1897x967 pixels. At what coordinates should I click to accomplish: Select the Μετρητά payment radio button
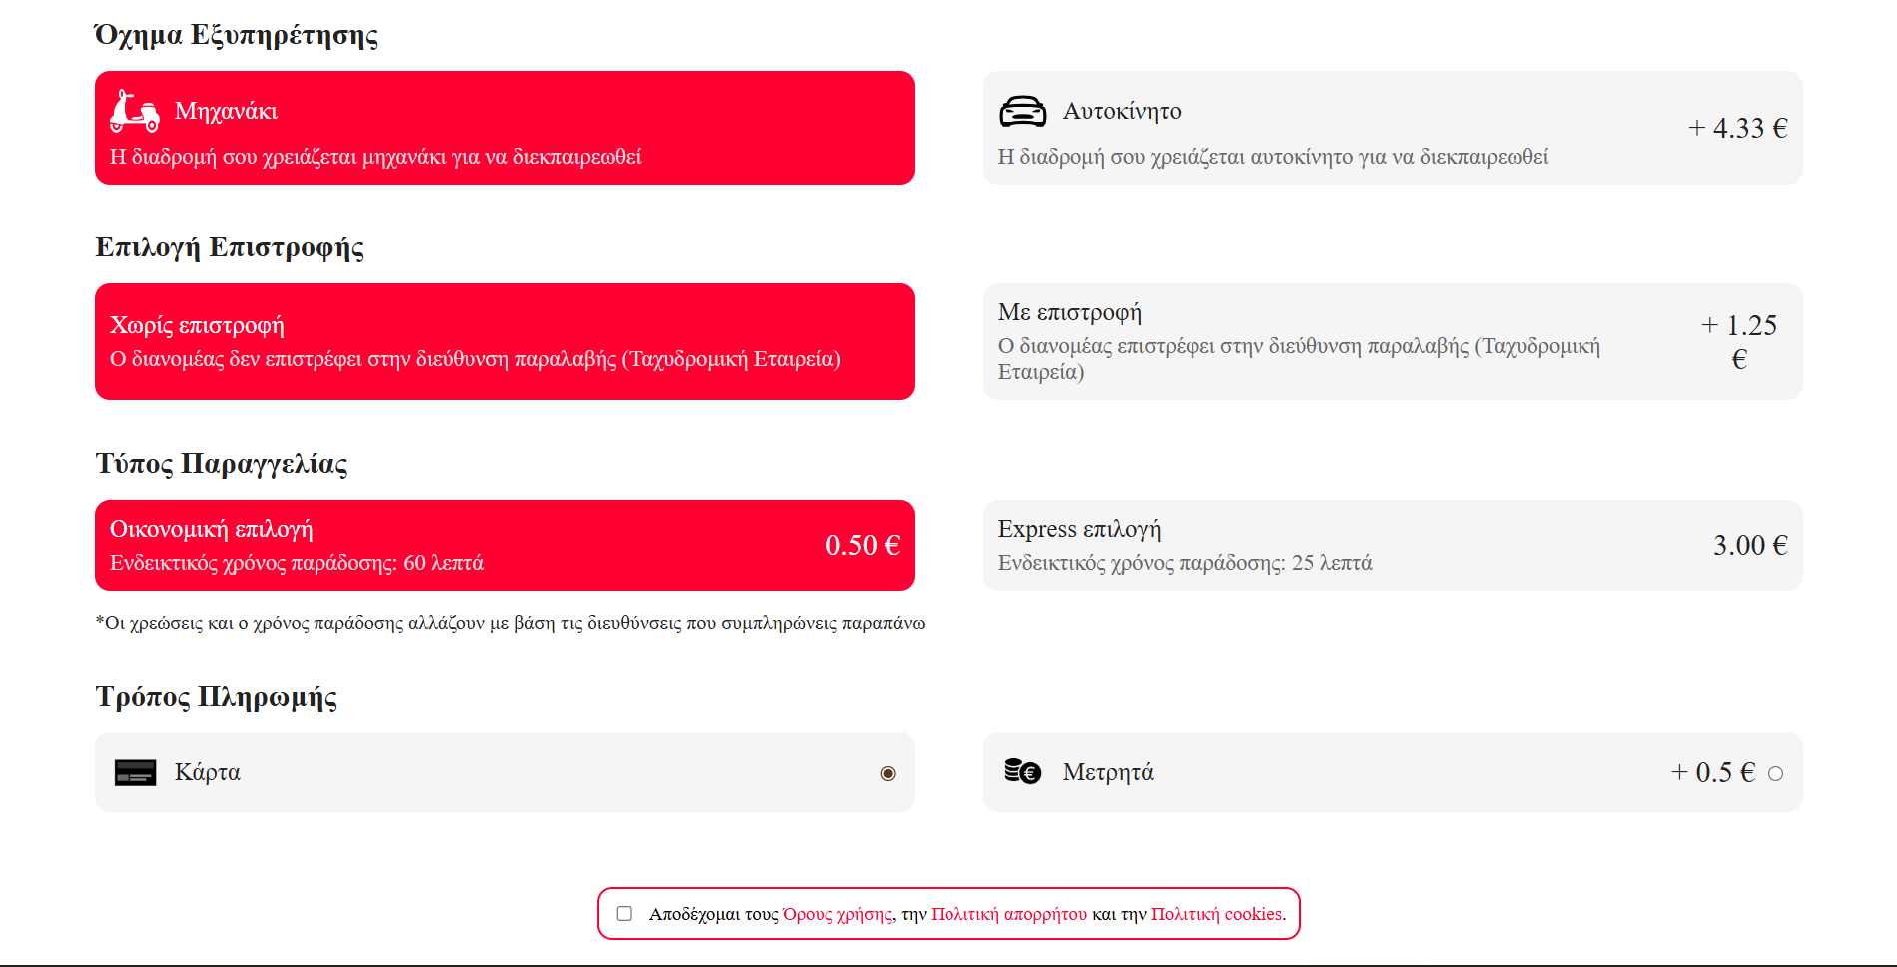pos(1775,773)
